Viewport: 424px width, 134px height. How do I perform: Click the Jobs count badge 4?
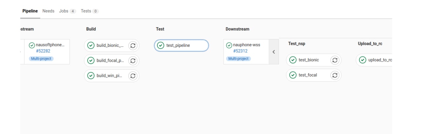pos(73,11)
